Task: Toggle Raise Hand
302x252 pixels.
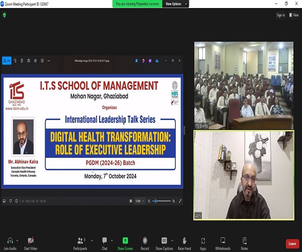Action: coord(184,243)
